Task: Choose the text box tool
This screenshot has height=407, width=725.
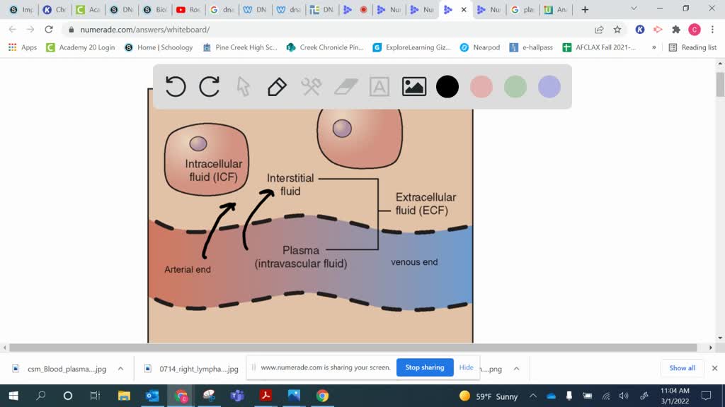Action: point(379,86)
